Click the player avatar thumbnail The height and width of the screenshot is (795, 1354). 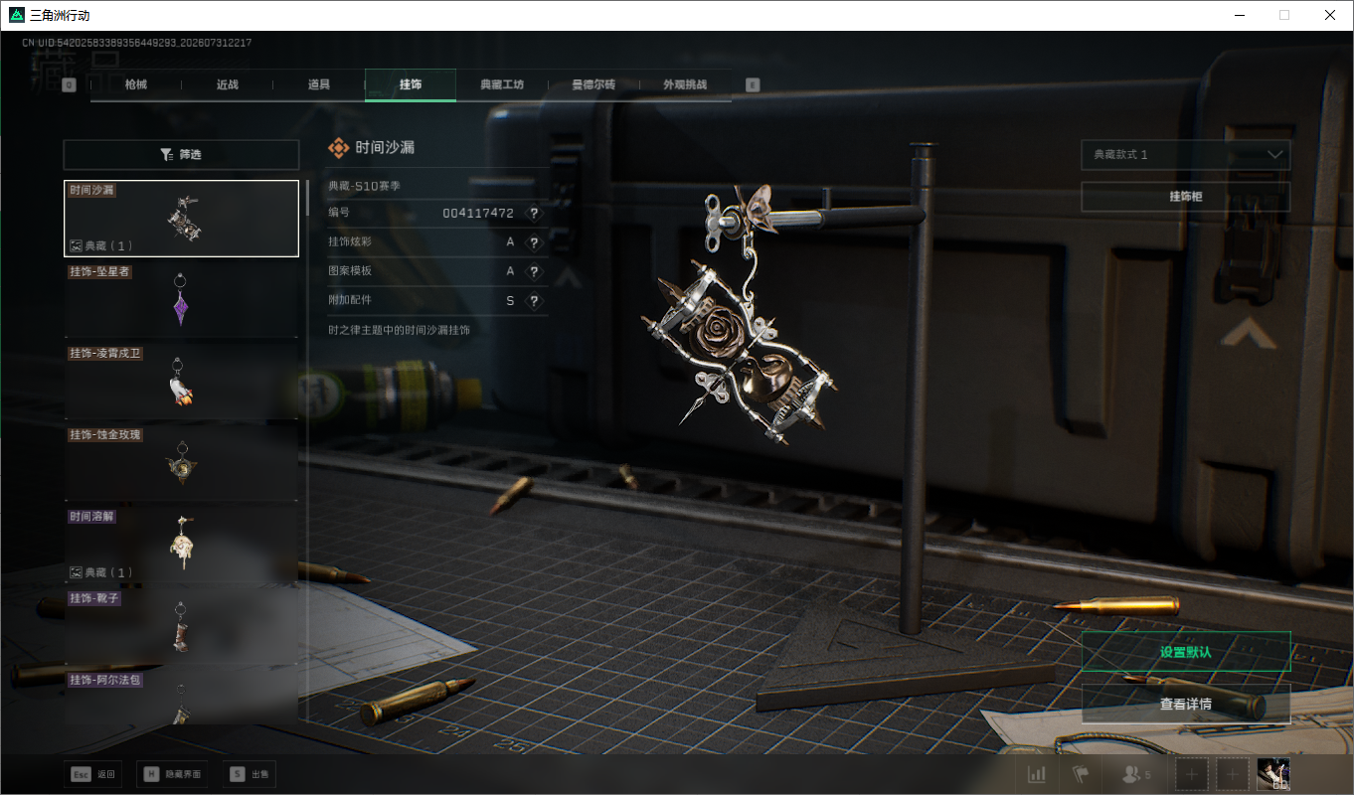(x=1273, y=774)
